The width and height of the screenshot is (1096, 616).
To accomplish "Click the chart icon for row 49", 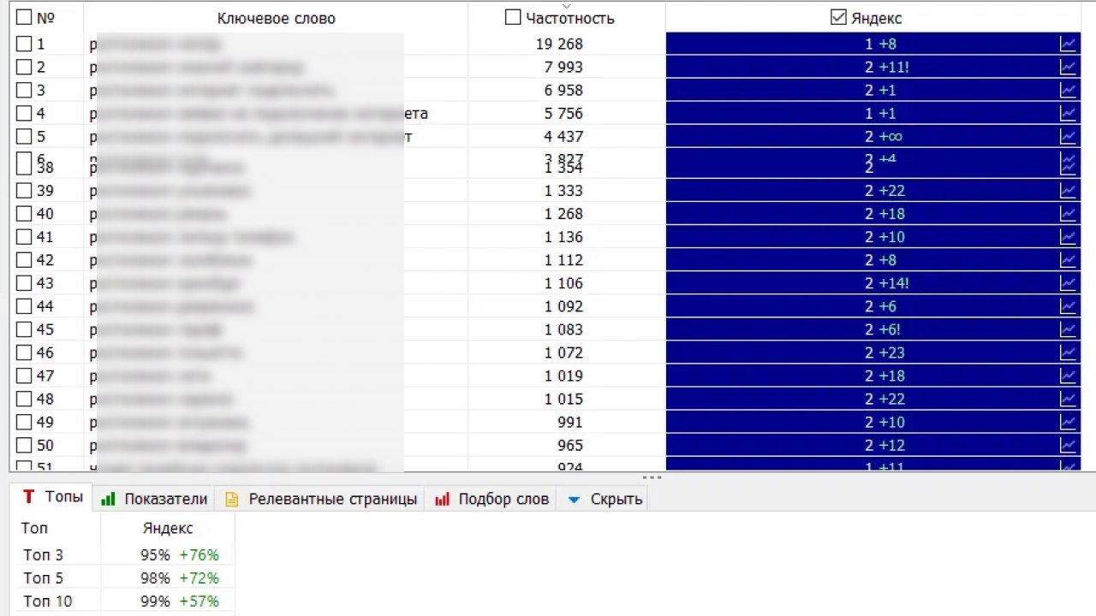I will 1068,421.
